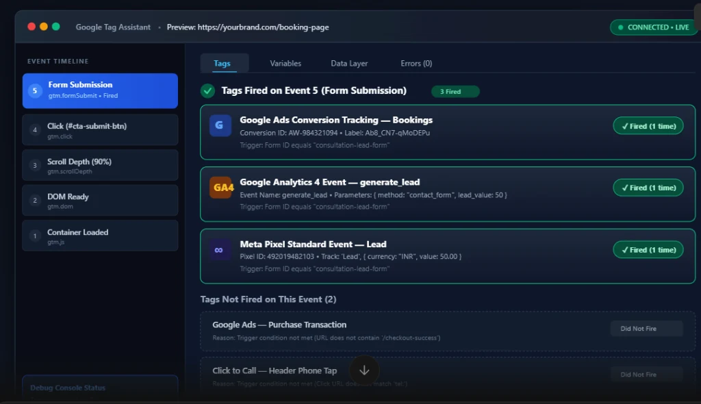The width and height of the screenshot is (701, 404).
Task: Click 'Event Name: generate_lead' parameters text
Action: (373, 195)
